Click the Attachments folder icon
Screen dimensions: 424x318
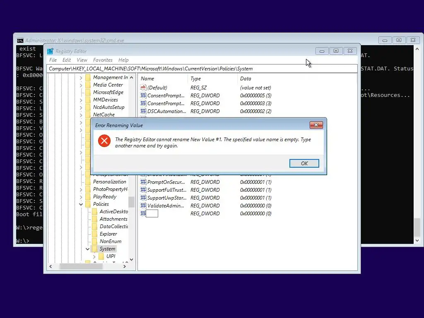[94, 219]
